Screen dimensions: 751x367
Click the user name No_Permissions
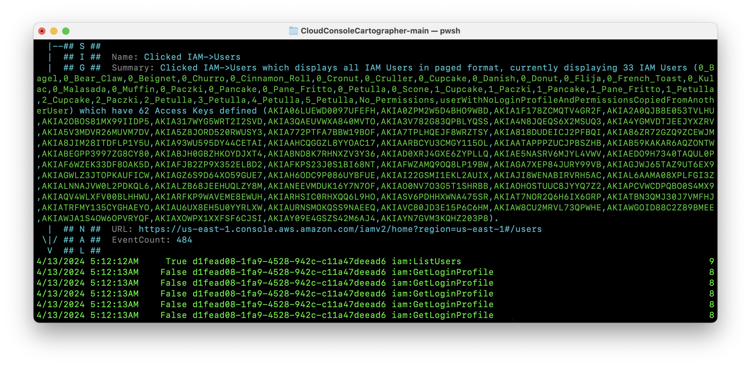point(397,100)
